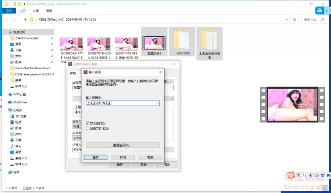
Task: Expand the password input dropdown arrow
Action: (x=157, y=103)
